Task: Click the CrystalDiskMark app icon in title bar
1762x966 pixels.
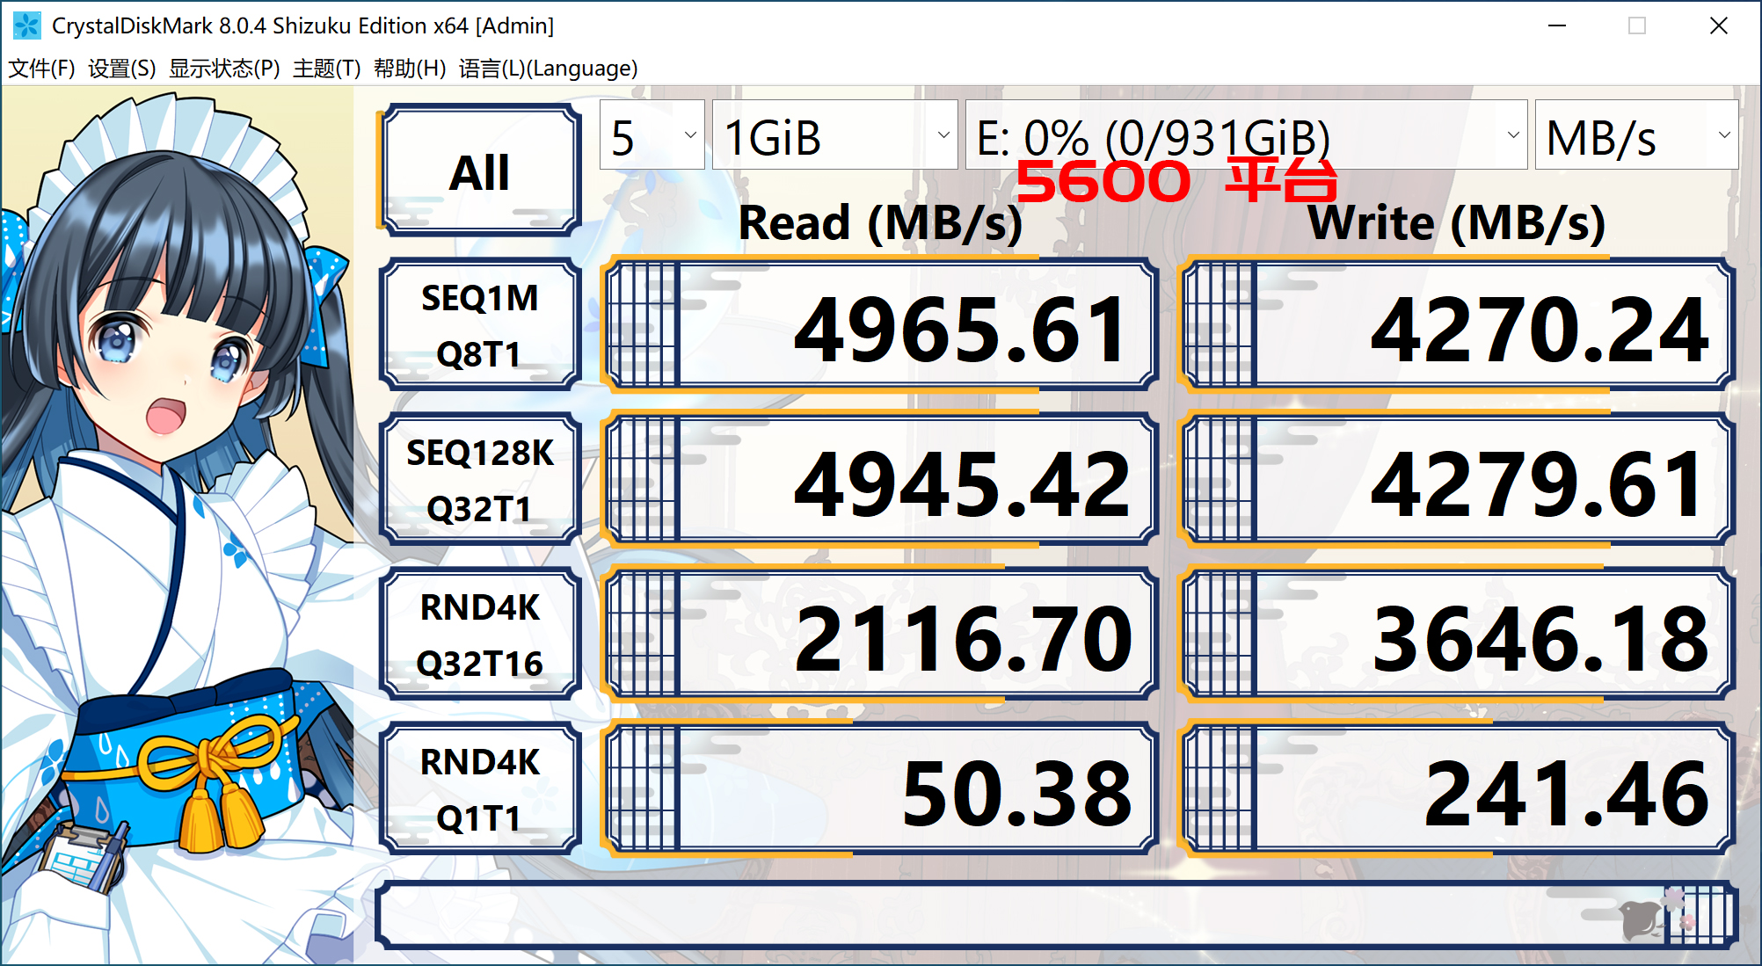Action: tap(26, 25)
